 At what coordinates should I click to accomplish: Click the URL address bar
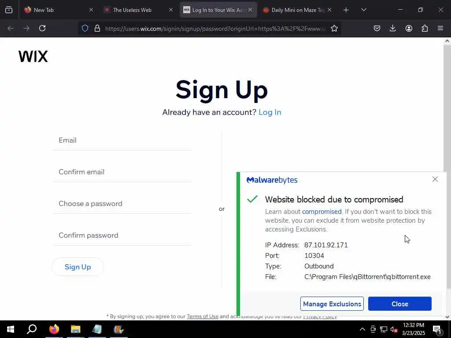pos(216,29)
